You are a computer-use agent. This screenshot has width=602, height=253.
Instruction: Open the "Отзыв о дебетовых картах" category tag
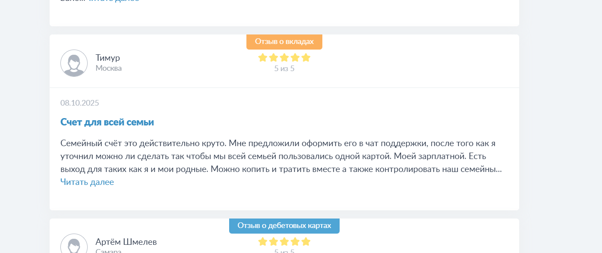click(284, 226)
